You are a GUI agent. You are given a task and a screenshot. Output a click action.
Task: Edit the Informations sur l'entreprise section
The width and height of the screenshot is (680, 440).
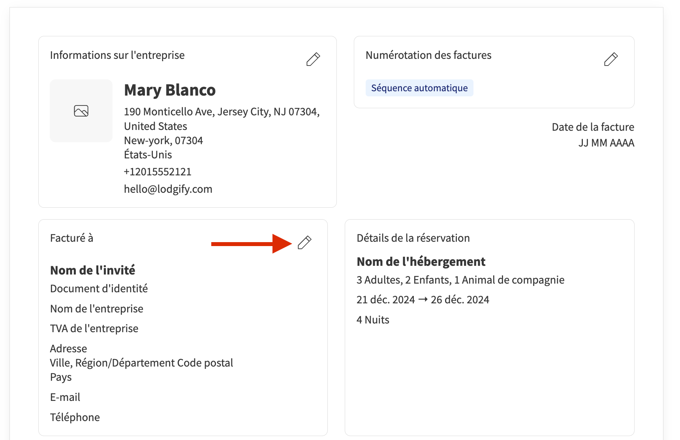(313, 59)
